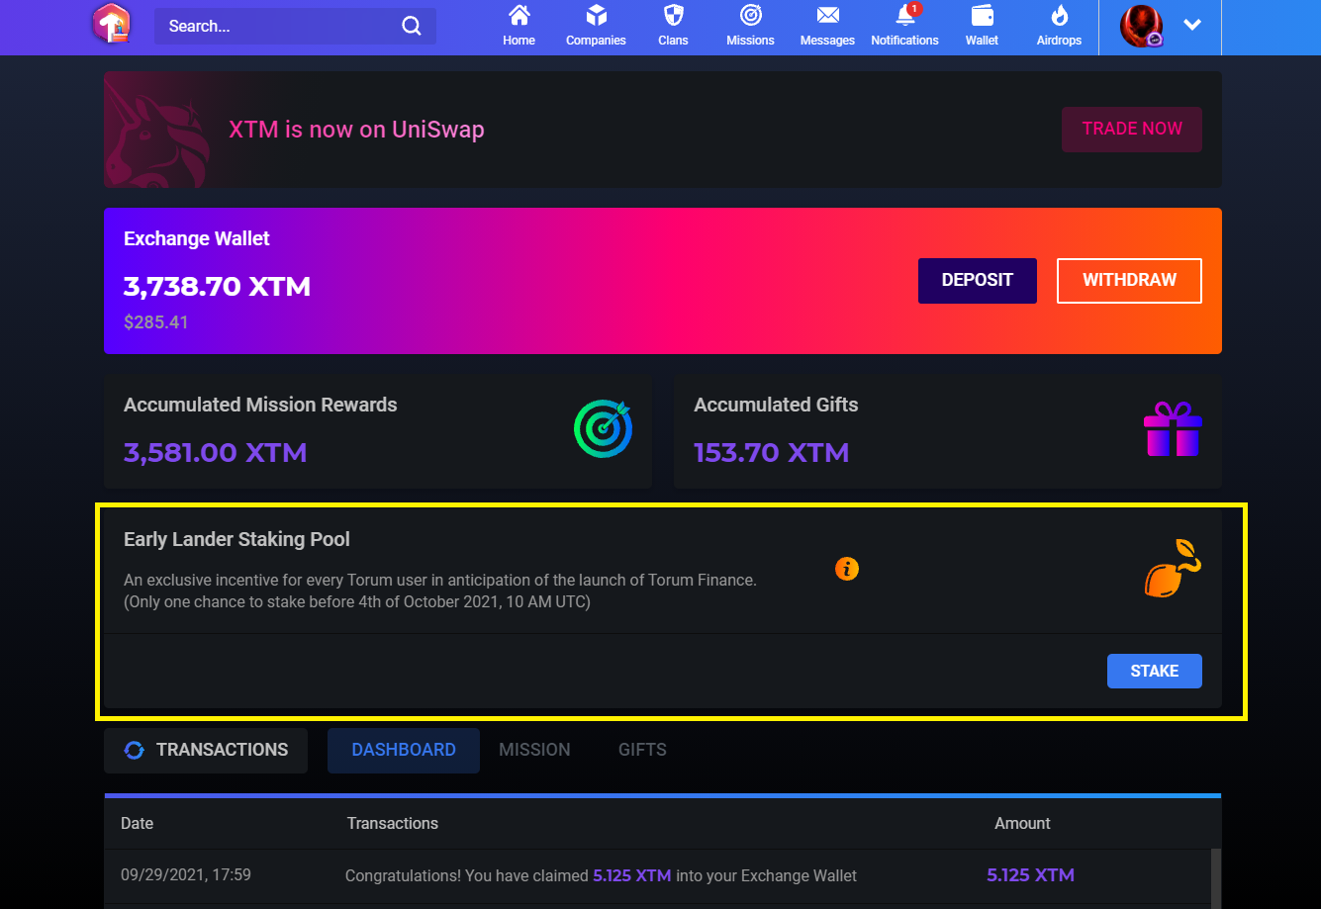Click the Torum logo icon
Screen dimensions: 1321x909
click(x=112, y=25)
